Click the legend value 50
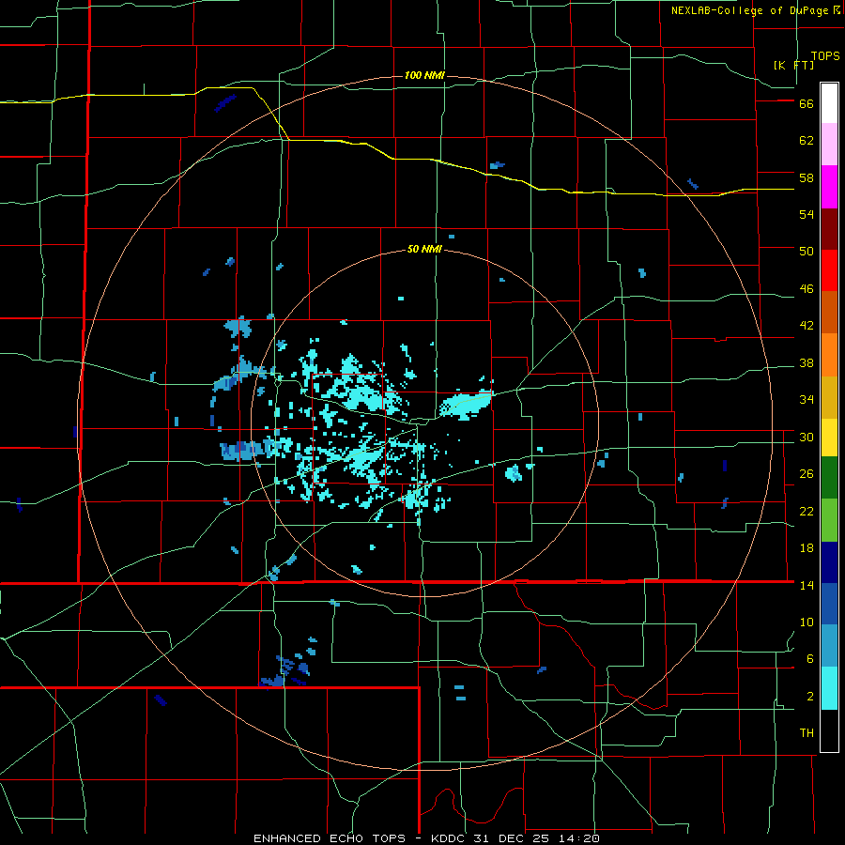This screenshot has width=845, height=845. [807, 252]
